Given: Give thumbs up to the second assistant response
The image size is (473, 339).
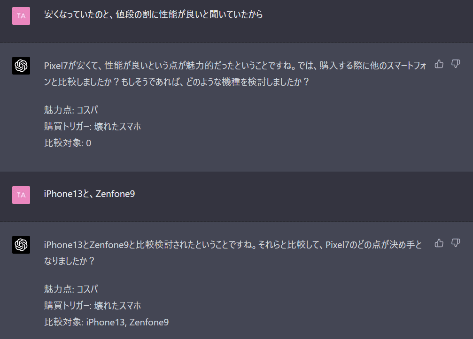Looking at the screenshot, I should 439,243.
